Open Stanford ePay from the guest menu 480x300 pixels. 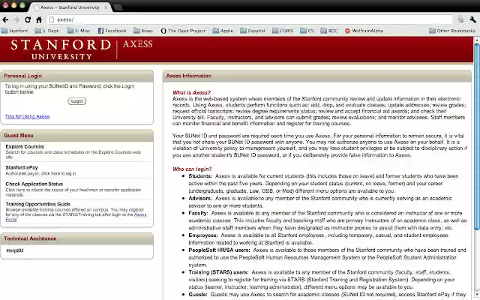point(22,167)
